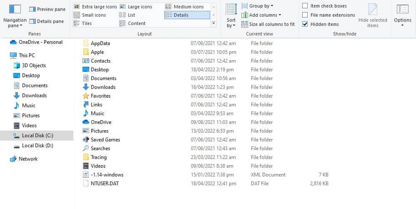
Task: Open Videos in the sidebar
Action: pos(25,125)
